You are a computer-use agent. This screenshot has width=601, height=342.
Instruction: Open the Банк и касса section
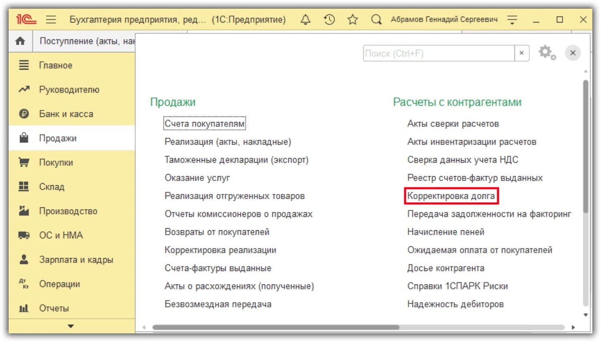(72, 114)
